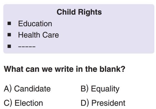Click the word Rights in the heading
Image resolution: width=156 pixels, height=109 pixels.
pyautogui.click(x=90, y=13)
